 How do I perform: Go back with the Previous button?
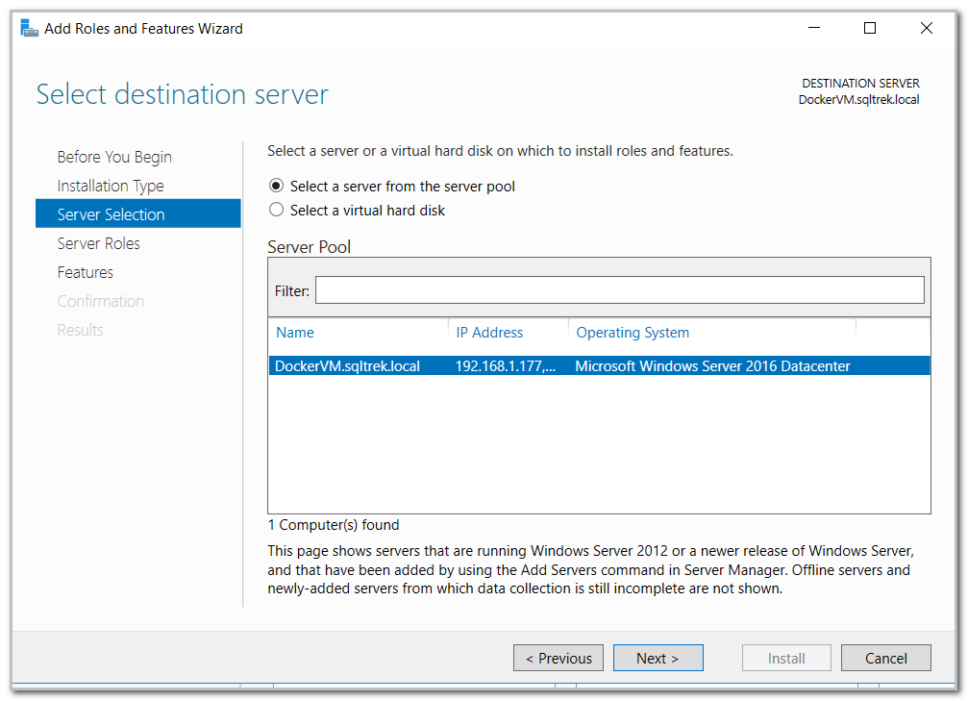point(558,659)
